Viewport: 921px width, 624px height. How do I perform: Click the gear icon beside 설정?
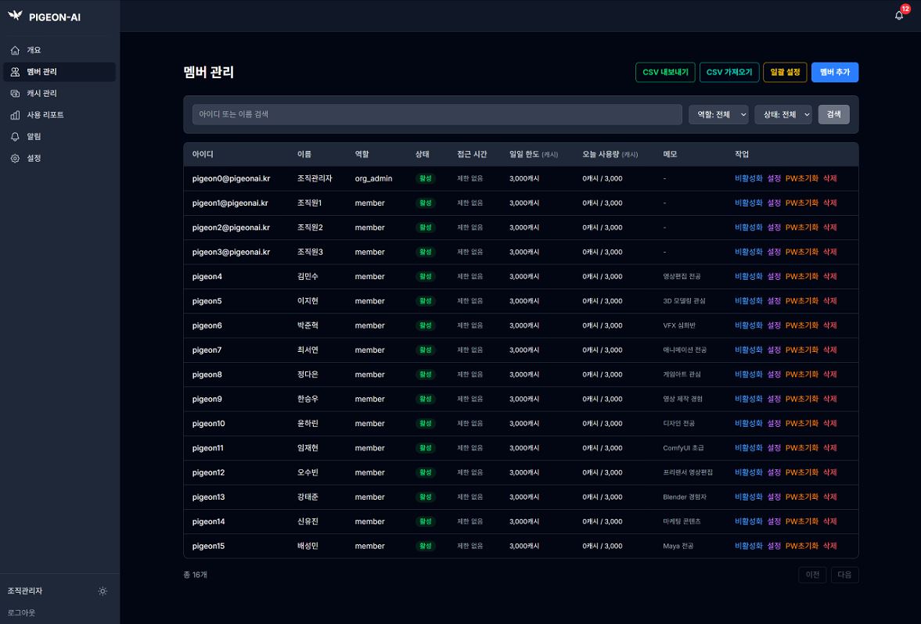coord(15,159)
